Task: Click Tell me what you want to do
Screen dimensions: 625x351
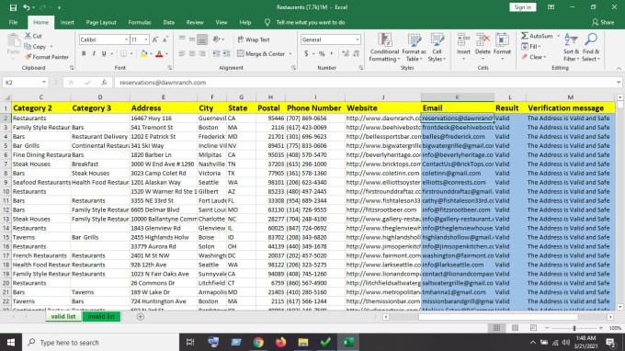Action: tap(311, 22)
